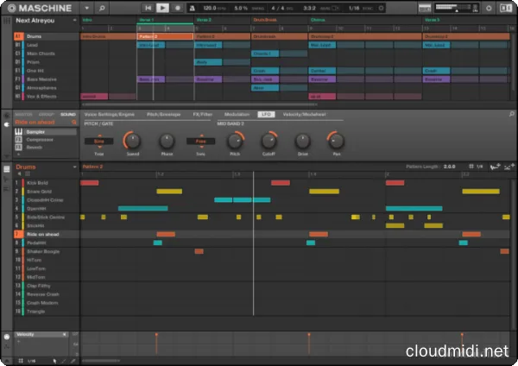The image size is (518, 366).
Task: Click the 120.0 BPM tempo field
Action: 210,8
